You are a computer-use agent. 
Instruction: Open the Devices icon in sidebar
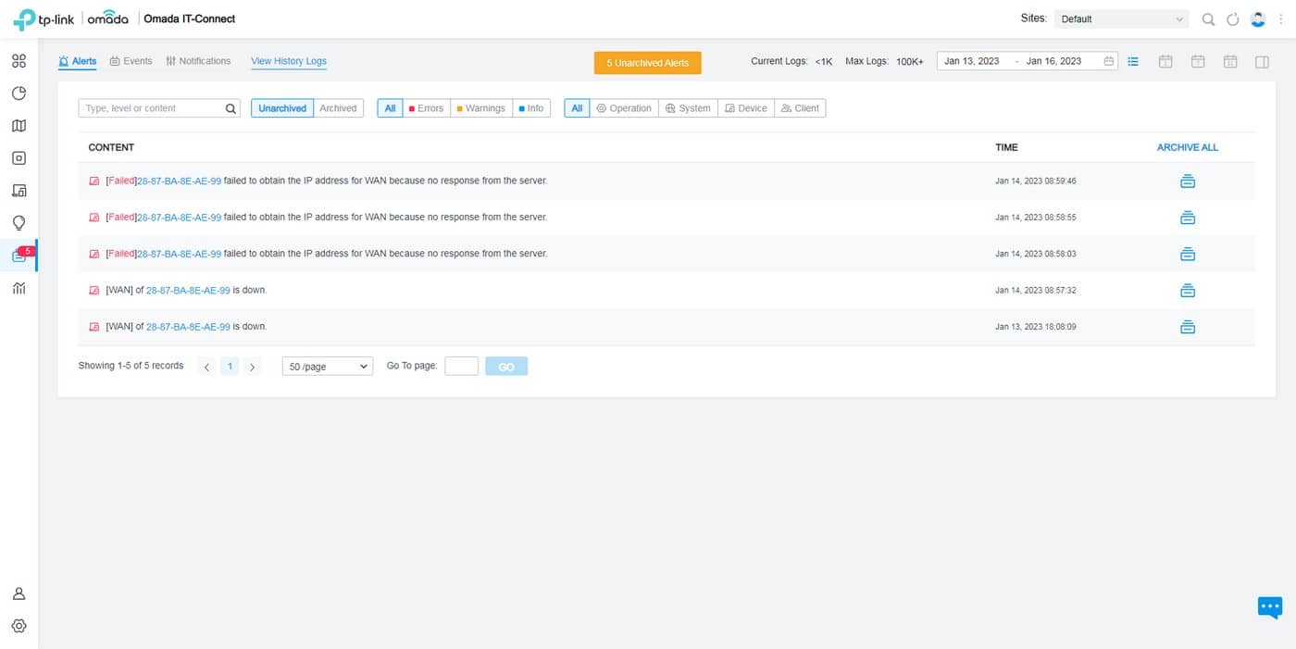click(x=19, y=158)
